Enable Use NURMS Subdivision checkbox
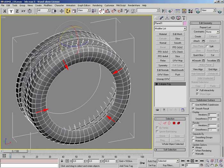Image resolution: width=224 pixels, height=168 pixels. pos(193,105)
